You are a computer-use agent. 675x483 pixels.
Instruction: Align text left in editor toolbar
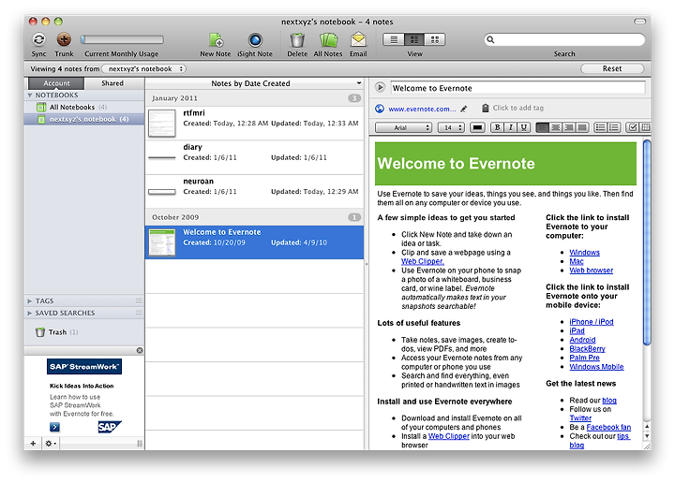tap(543, 127)
